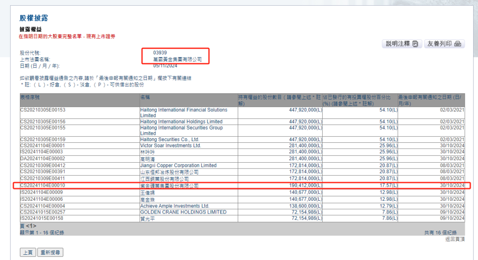Click share count 138,600,000(L)
This screenshot has width=478, height=260.
click(305, 206)
